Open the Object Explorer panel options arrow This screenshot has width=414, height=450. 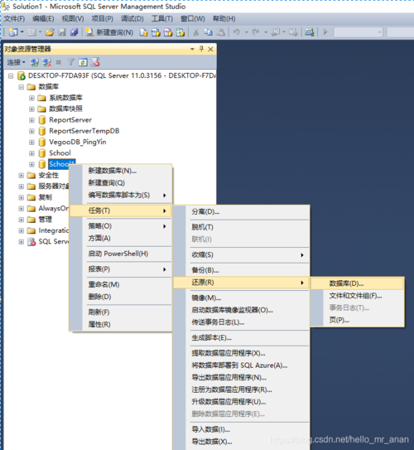point(192,49)
